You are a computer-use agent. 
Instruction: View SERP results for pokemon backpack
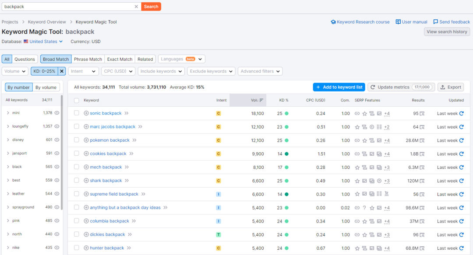pyautogui.click(x=422, y=141)
